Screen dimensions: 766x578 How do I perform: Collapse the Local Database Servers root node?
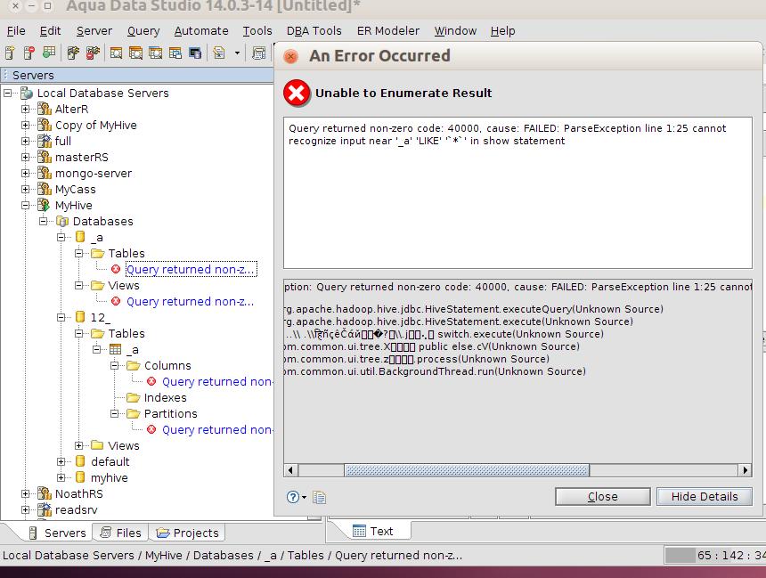point(8,93)
